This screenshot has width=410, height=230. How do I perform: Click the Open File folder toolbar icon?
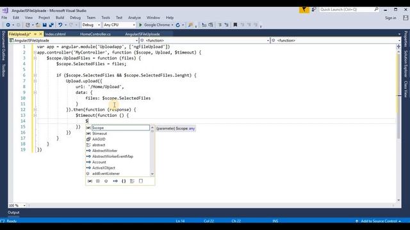click(38, 25)
